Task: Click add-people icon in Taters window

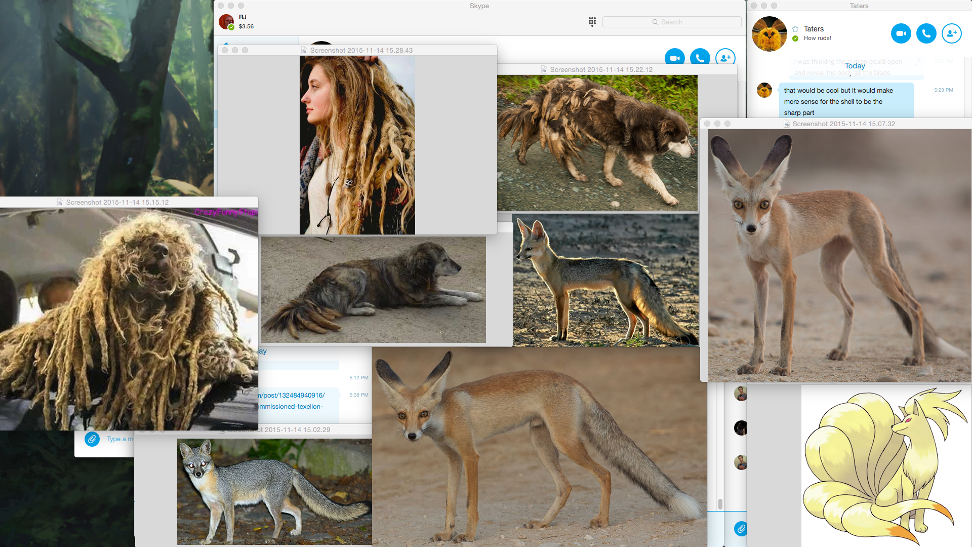Action: 951,33
